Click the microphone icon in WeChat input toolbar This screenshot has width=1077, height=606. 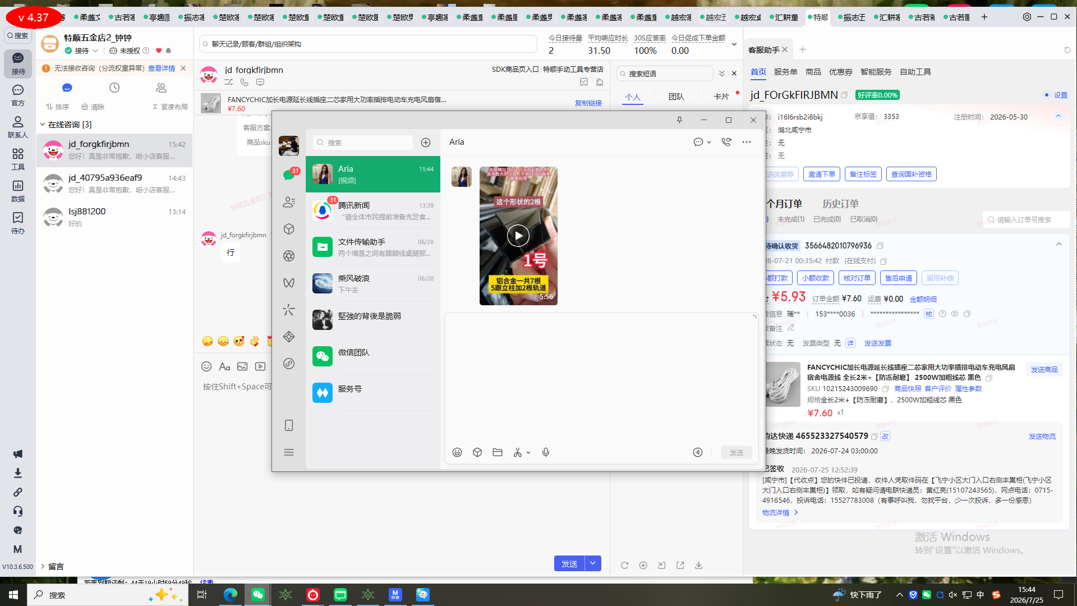(546, 452)
